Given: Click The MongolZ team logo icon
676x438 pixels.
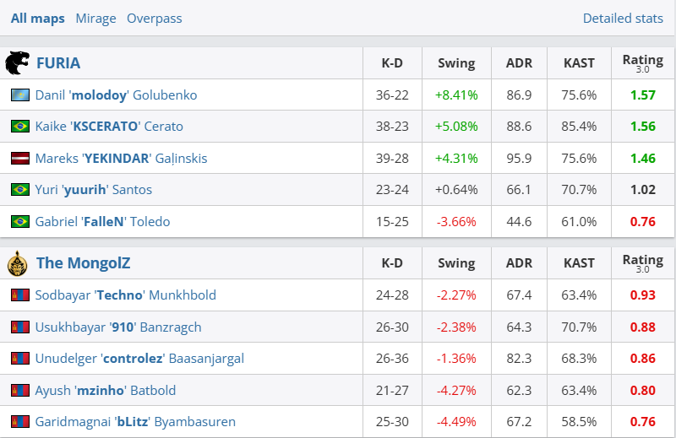Looking at the screenshot, I should pyautogui.click(x=18, y=263).
